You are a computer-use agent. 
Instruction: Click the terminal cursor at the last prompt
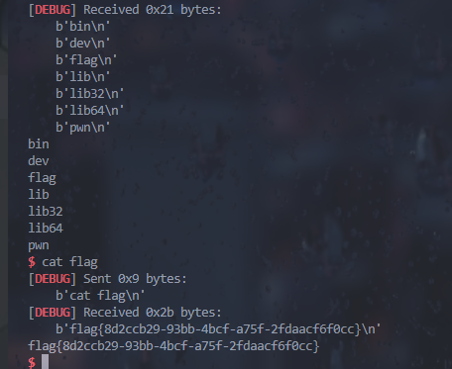(x=46, y=362)
